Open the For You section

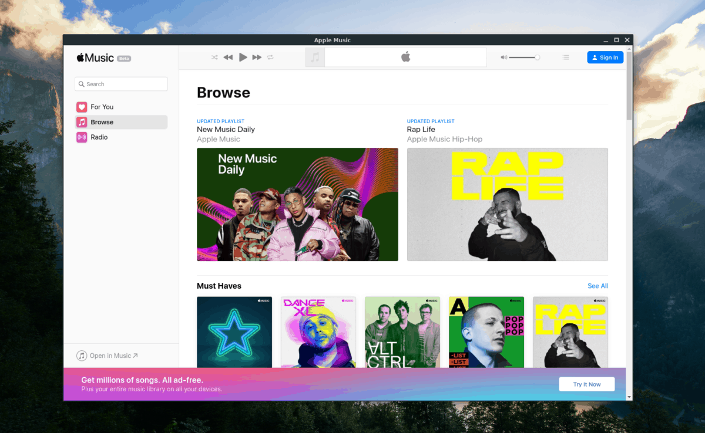(x=121, y=107)
